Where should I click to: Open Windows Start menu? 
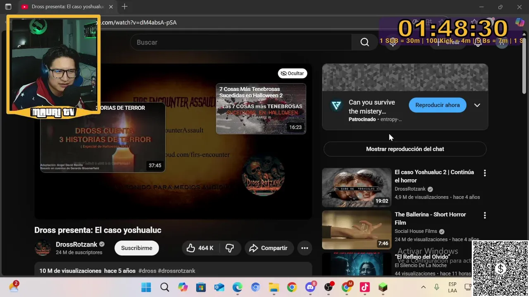coord(146,287)
